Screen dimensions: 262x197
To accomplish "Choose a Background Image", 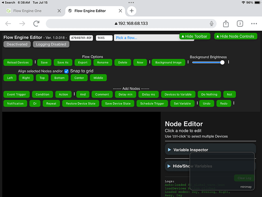I will pos(168,62).
